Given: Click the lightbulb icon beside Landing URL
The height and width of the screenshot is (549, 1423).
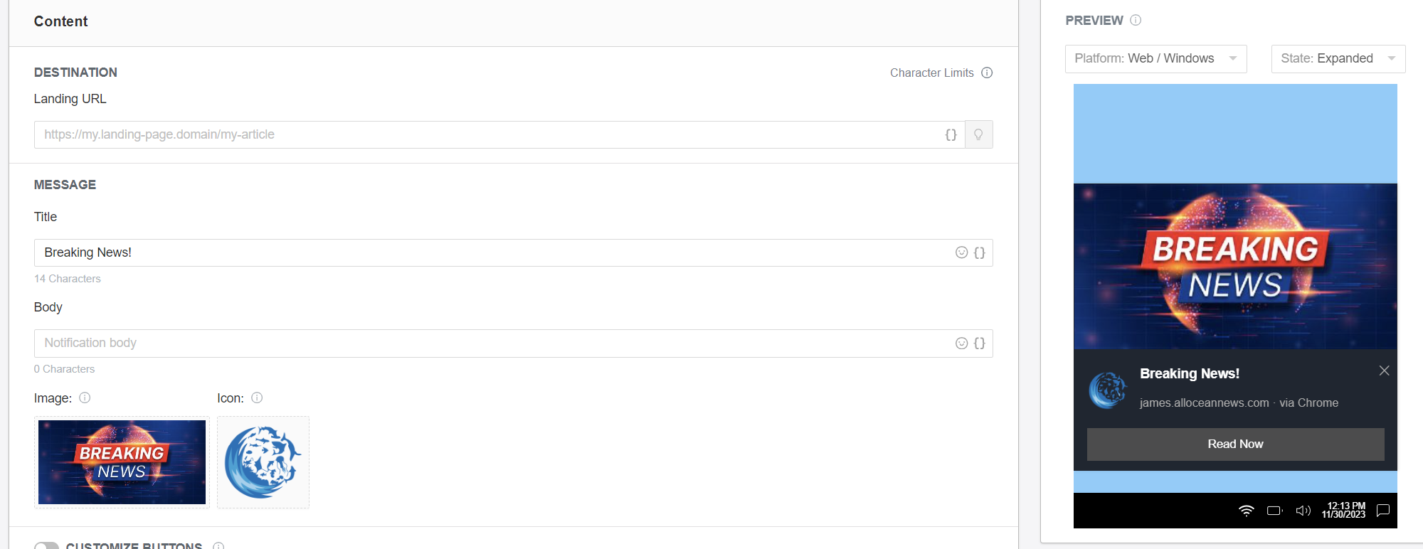Looking at the screenshot, I should point(978,134).
